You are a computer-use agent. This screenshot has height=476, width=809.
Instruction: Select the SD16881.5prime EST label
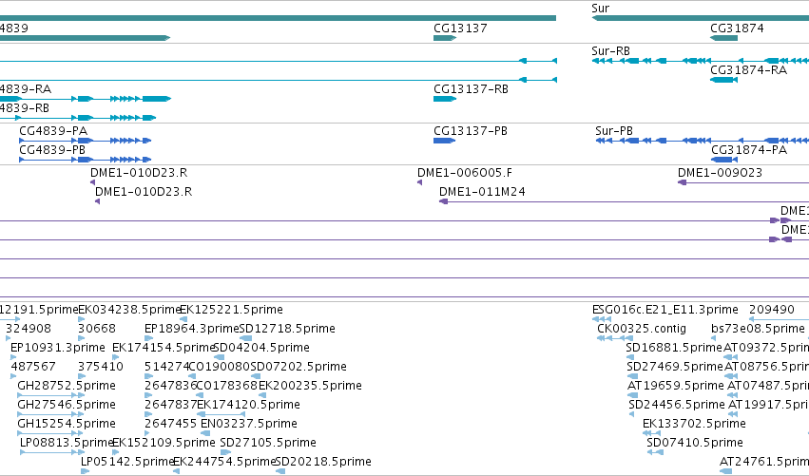tap(674, 348)
